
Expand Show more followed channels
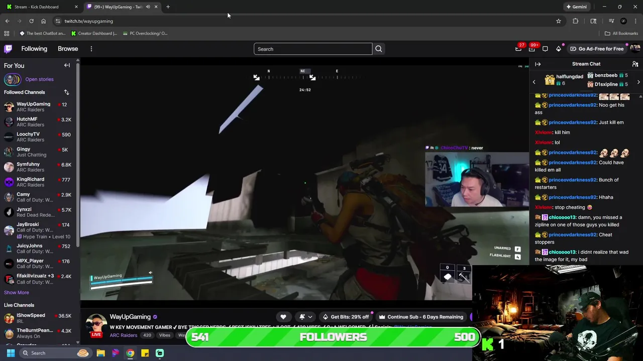coord(17,292)
